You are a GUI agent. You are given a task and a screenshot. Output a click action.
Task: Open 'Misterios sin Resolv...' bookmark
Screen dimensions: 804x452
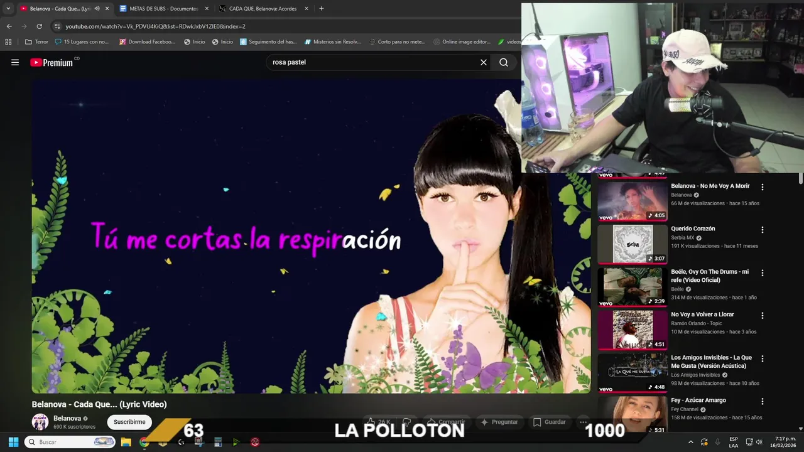[x=332, y=42]
